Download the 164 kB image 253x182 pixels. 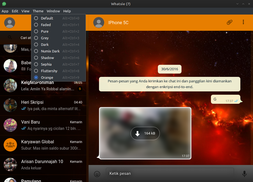tap(145, 133)
